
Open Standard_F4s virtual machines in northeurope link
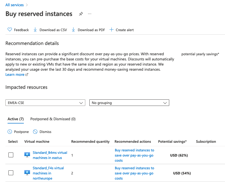(x=48, y=173)
